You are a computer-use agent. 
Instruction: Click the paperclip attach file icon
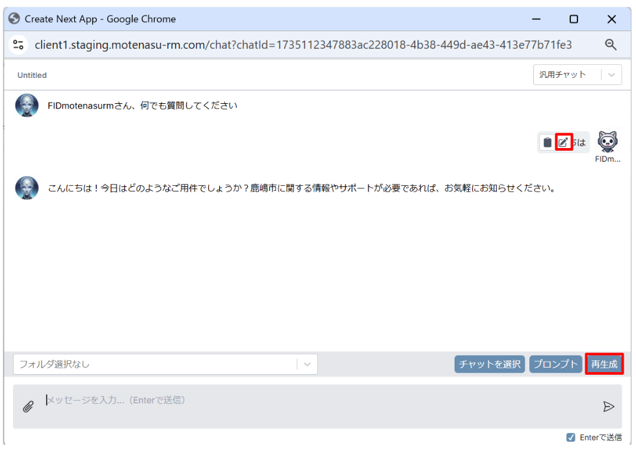pos(28,407)
